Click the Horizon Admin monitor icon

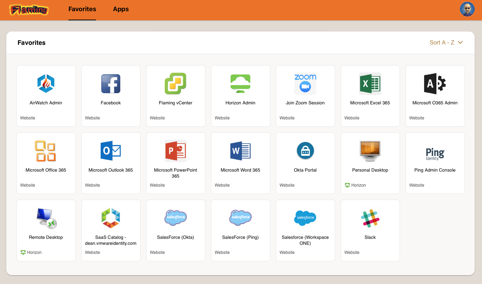point(240,84)
